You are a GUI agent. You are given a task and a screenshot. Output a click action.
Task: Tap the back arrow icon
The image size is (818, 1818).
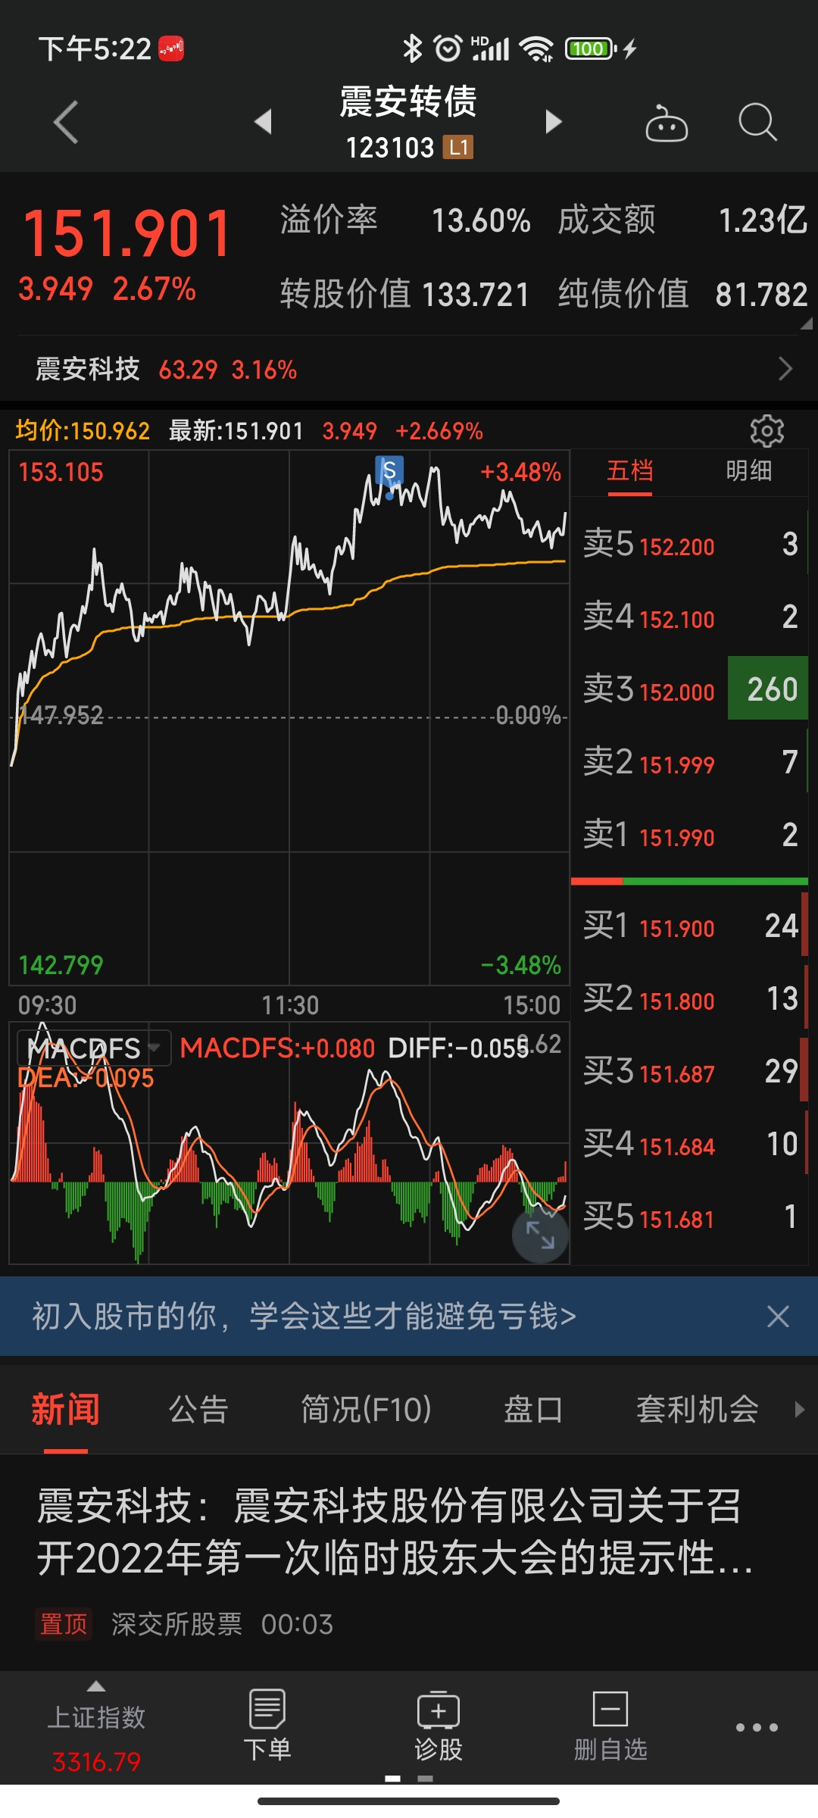66,121
